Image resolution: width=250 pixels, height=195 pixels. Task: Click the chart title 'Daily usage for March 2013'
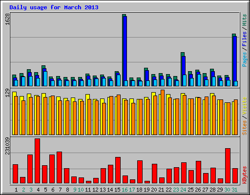[x=54, y=7]
